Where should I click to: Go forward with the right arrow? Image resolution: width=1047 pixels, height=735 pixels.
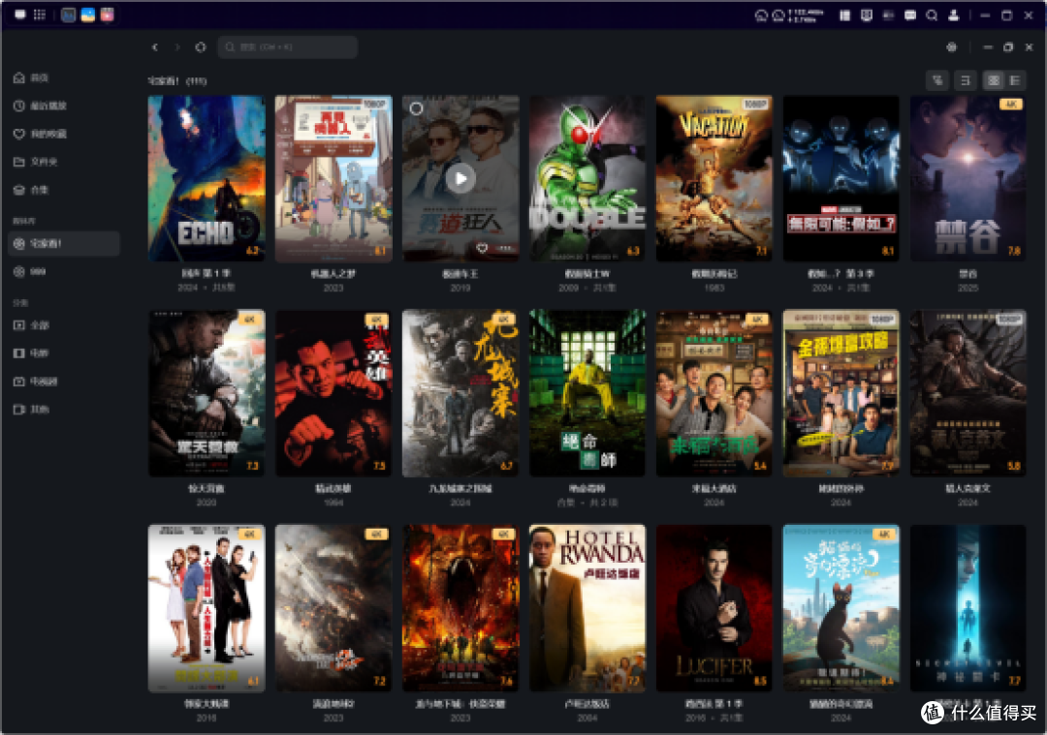177,47
